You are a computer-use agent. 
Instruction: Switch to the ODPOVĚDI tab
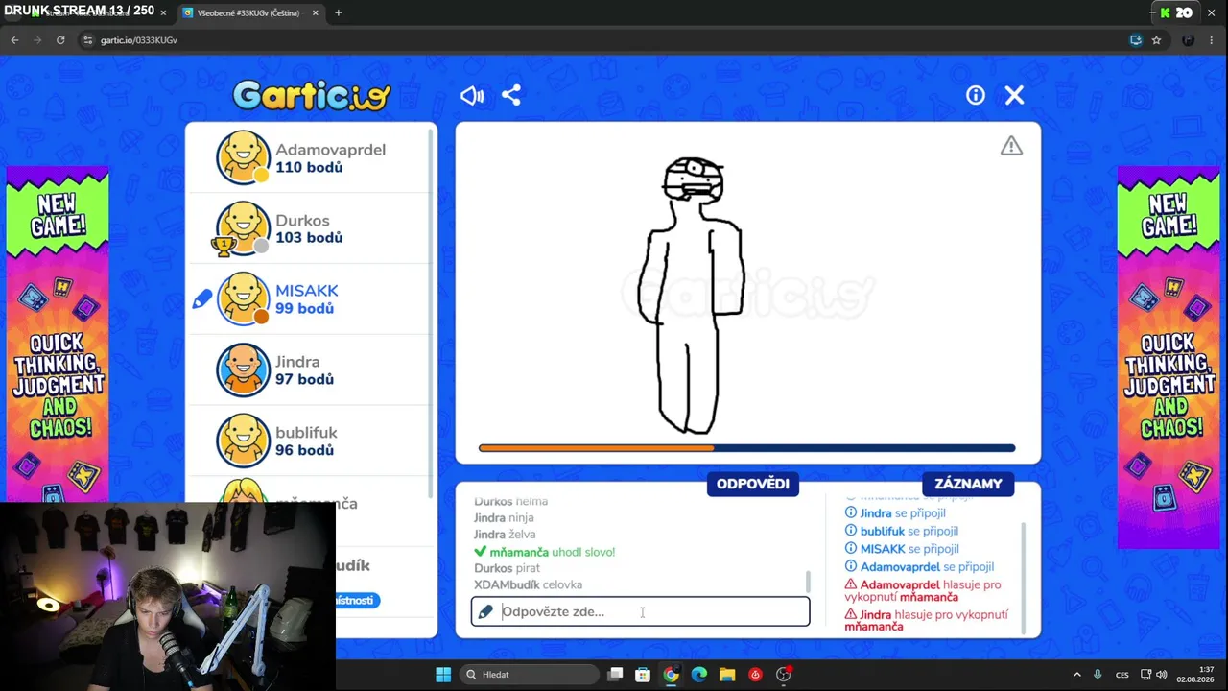pyautogui.click(x=753, y=484)
